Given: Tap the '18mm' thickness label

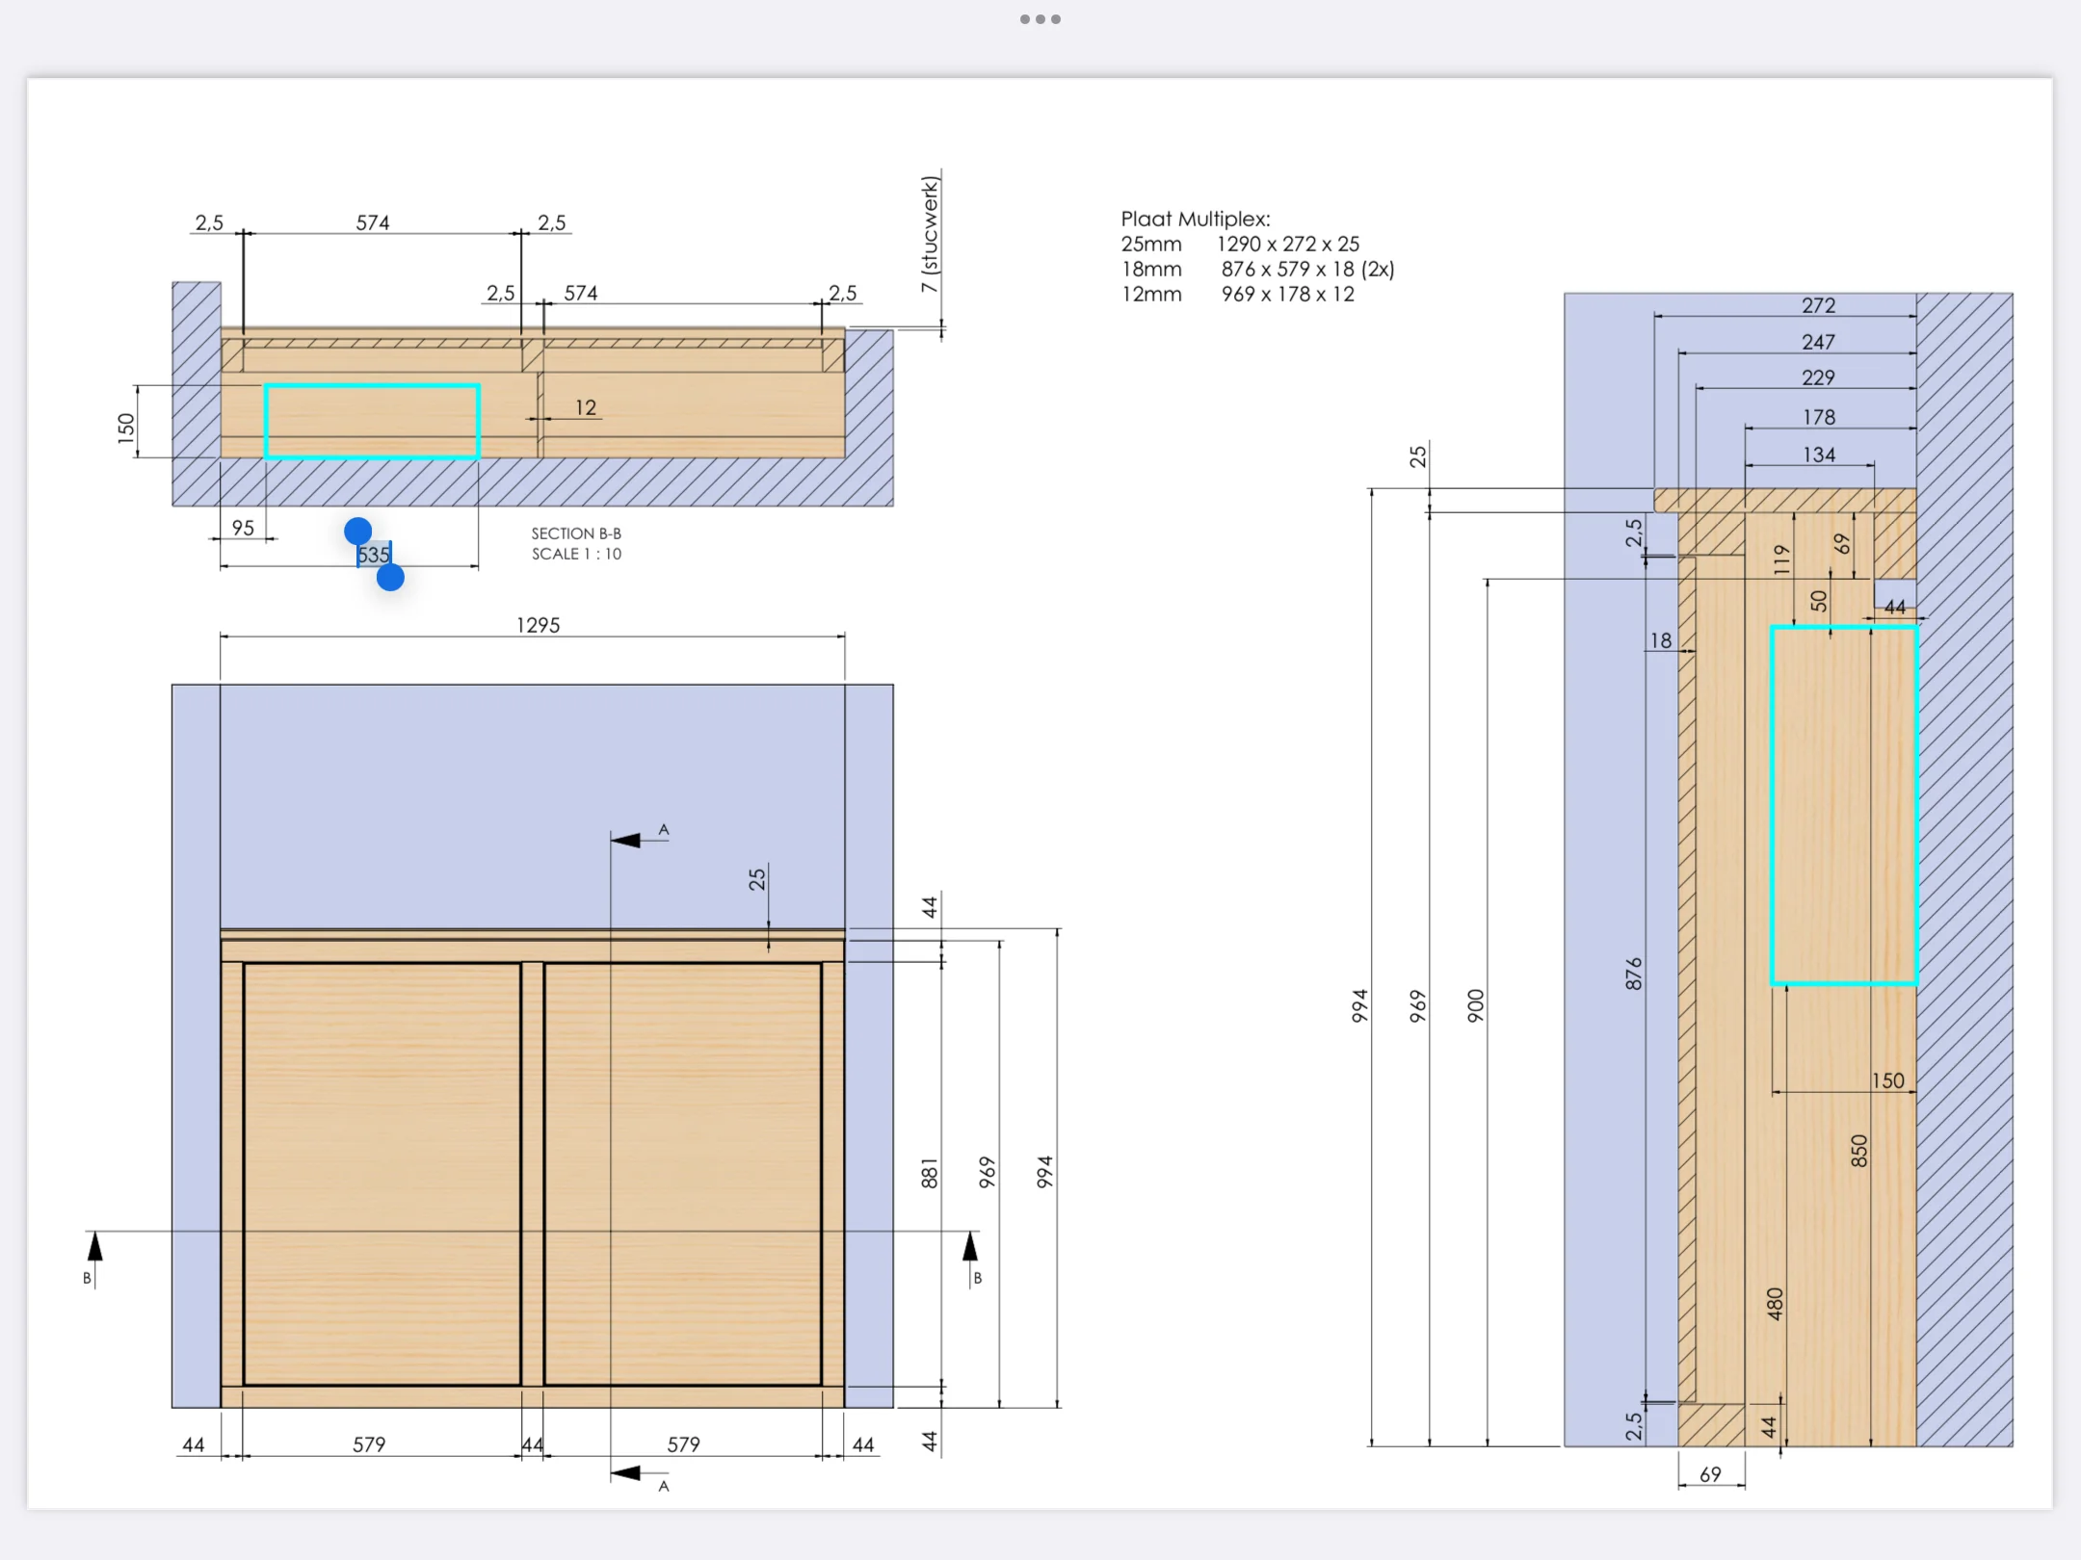Looking at the screenshot, I should coord(1151,270).
